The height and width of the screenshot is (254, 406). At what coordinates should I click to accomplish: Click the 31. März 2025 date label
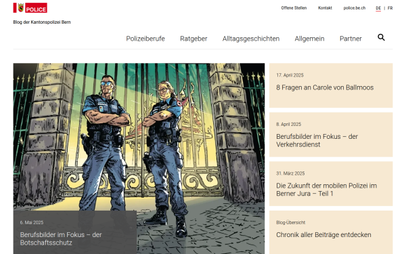290,173
